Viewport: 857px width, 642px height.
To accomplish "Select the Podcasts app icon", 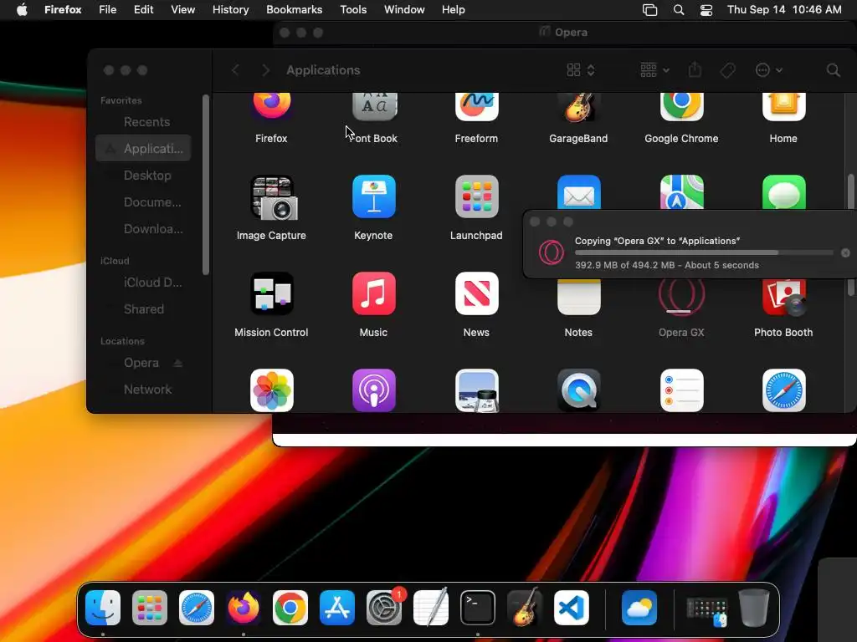I will (x=374, y=390).
